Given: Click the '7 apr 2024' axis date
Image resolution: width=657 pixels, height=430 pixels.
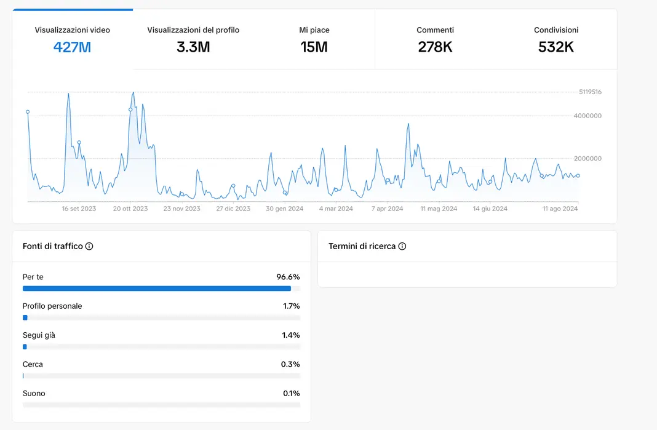Looking at the screenshot, I should [387, 209].
